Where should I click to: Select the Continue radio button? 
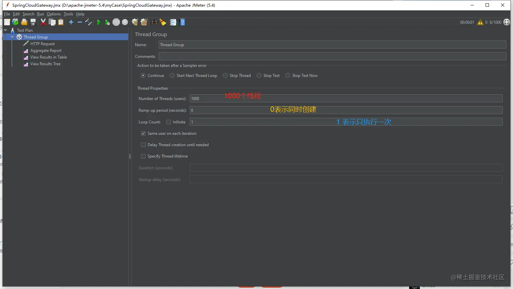coord(143,76)
